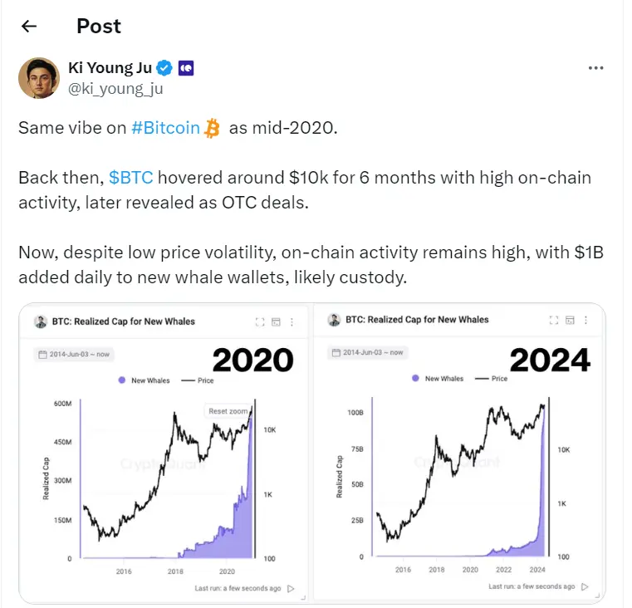Click the affiliate badge beside the name
This screenshot has width=632, height=608.
coord(187,68)
